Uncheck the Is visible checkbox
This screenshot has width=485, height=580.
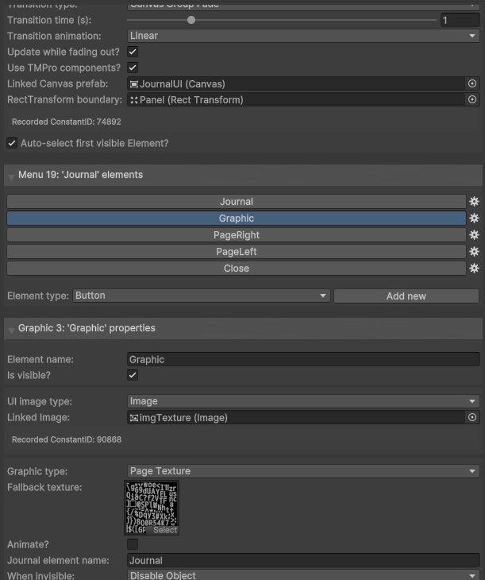click(133, 375)
